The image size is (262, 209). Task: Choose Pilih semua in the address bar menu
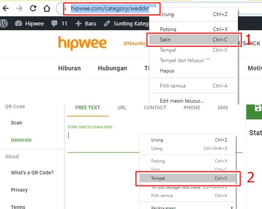coord(193,86)
